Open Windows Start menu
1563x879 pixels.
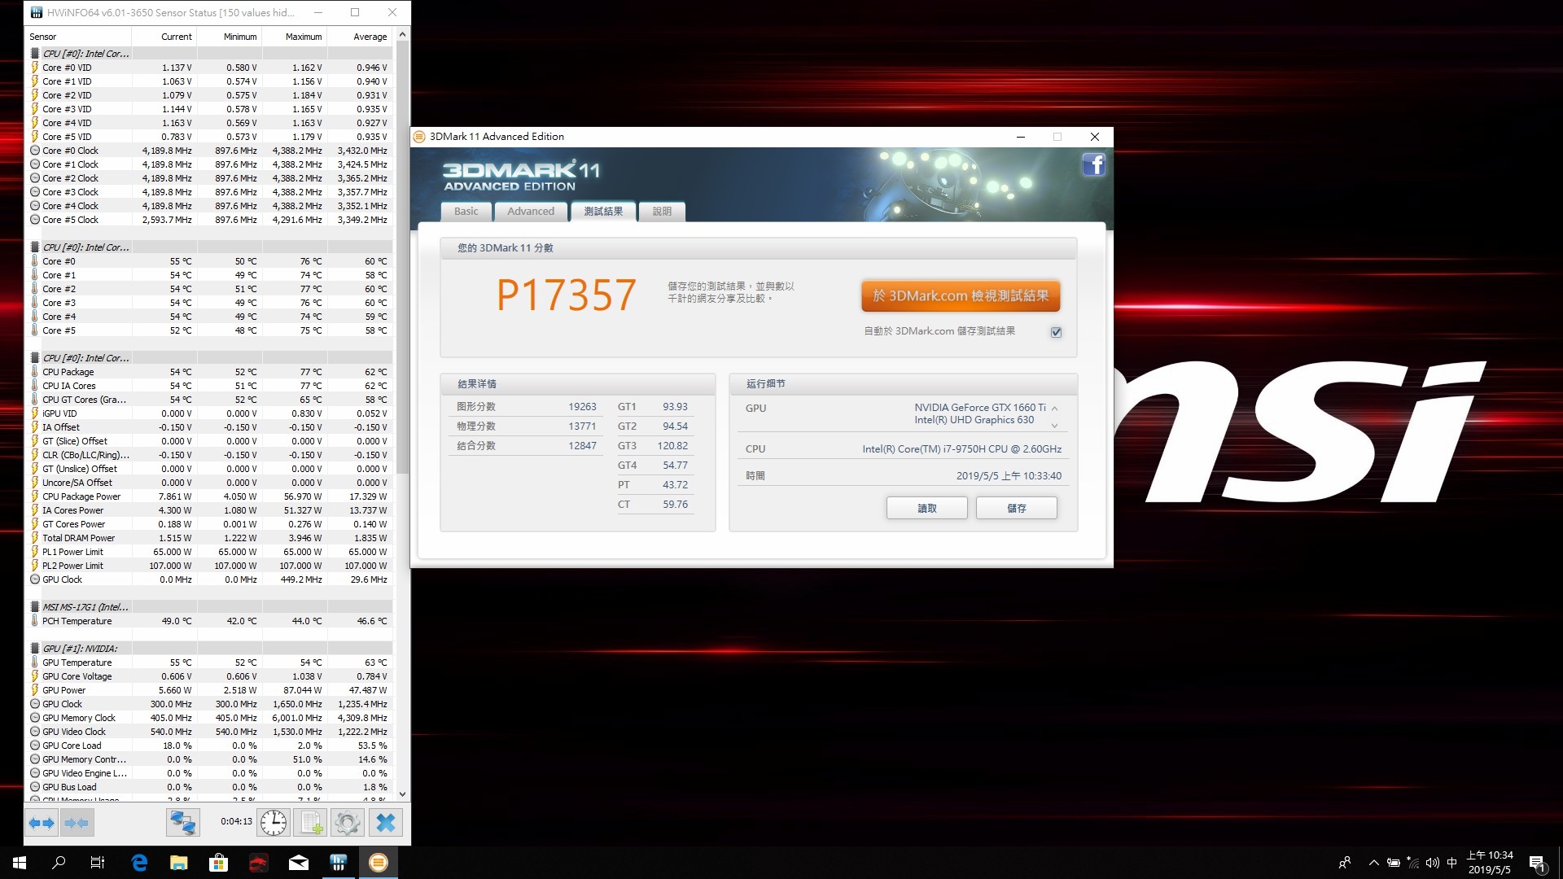click(x=20, y=863)
